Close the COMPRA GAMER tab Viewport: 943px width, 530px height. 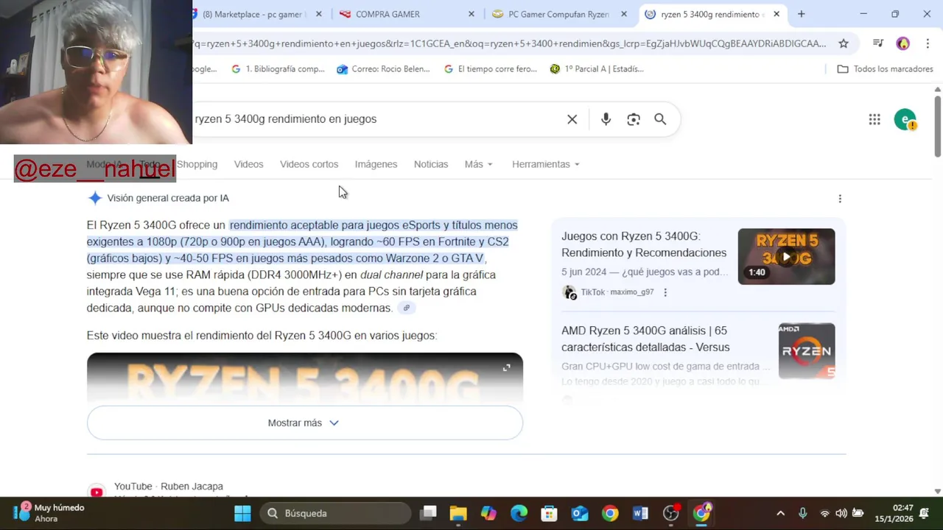(x=471, y=14)
